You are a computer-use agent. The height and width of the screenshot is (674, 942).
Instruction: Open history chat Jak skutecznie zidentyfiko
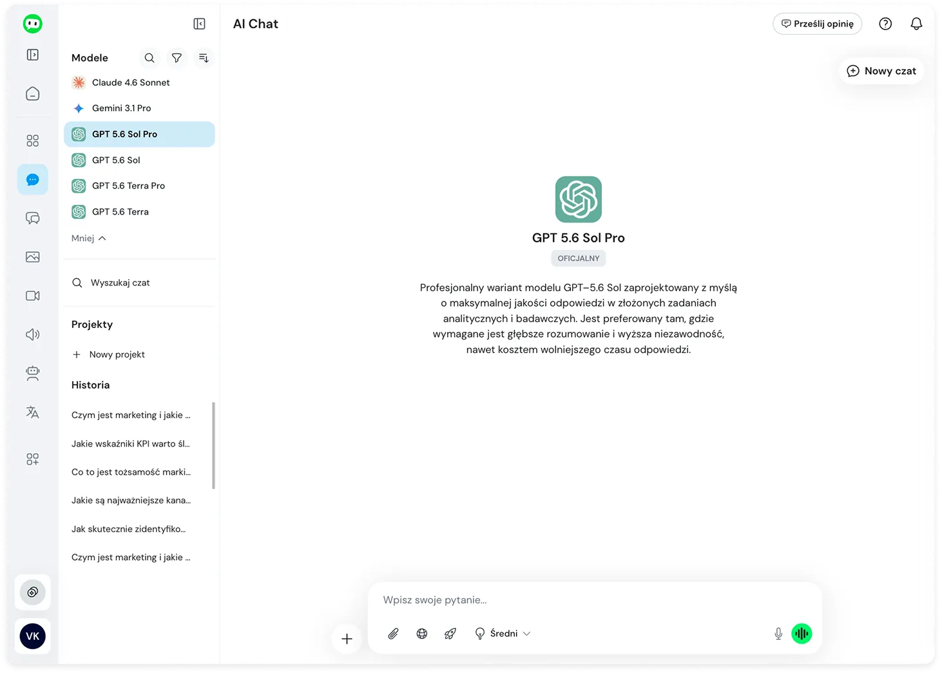(x=129, y=529)
